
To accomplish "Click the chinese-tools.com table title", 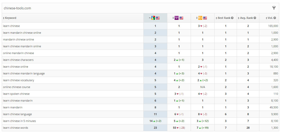I will tap(17, 8).
